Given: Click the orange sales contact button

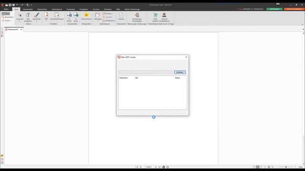Looking at the screenshot, I should tap(294, 9).
